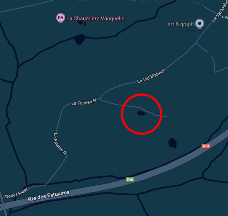228x216 pixels.
Task: Click the pink hotel pin for La Chaumière Vauquelin
Action: [x=61, y=18]
